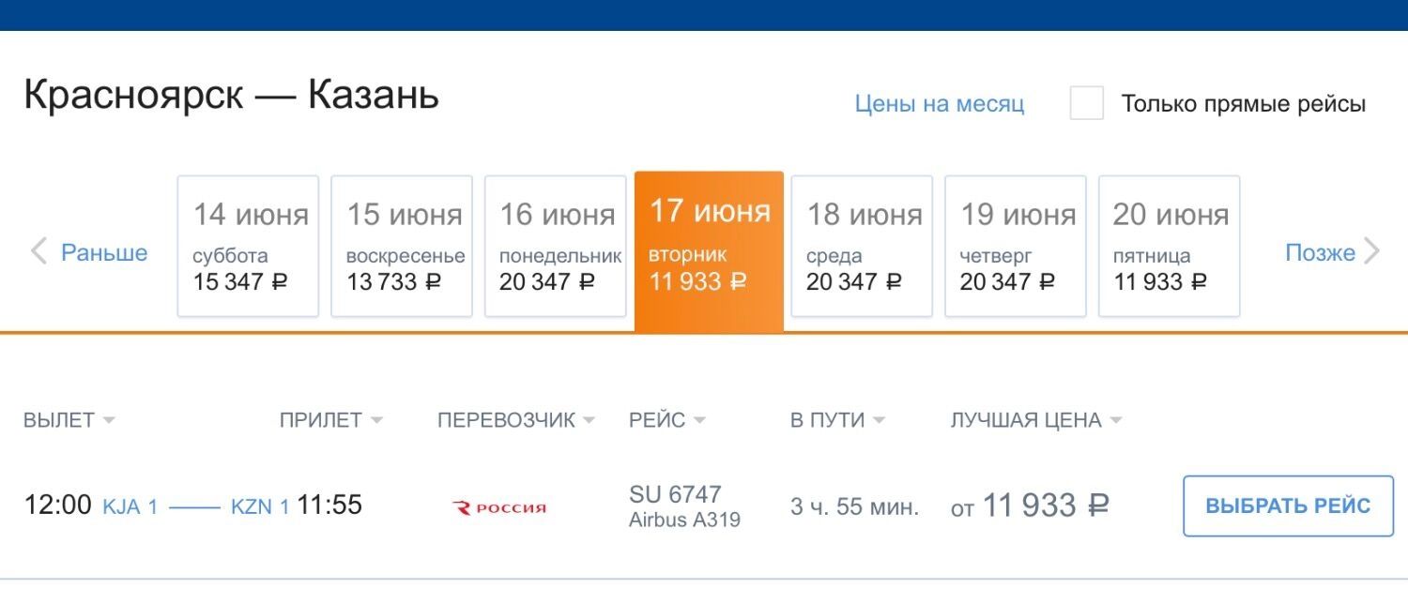Click the left chevron next to Раньше
1408x603 pixels.
38,251
